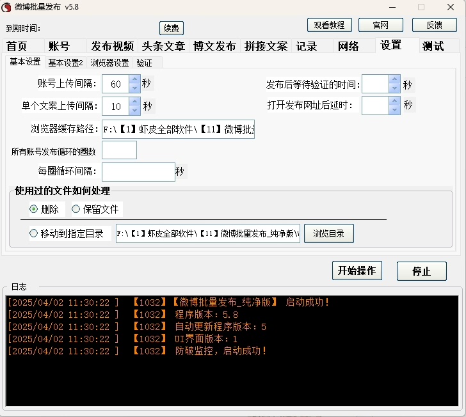The height and width of the screenshot is (417, 466).
Task: Click the 开始操作 start button
Action: 357,271
